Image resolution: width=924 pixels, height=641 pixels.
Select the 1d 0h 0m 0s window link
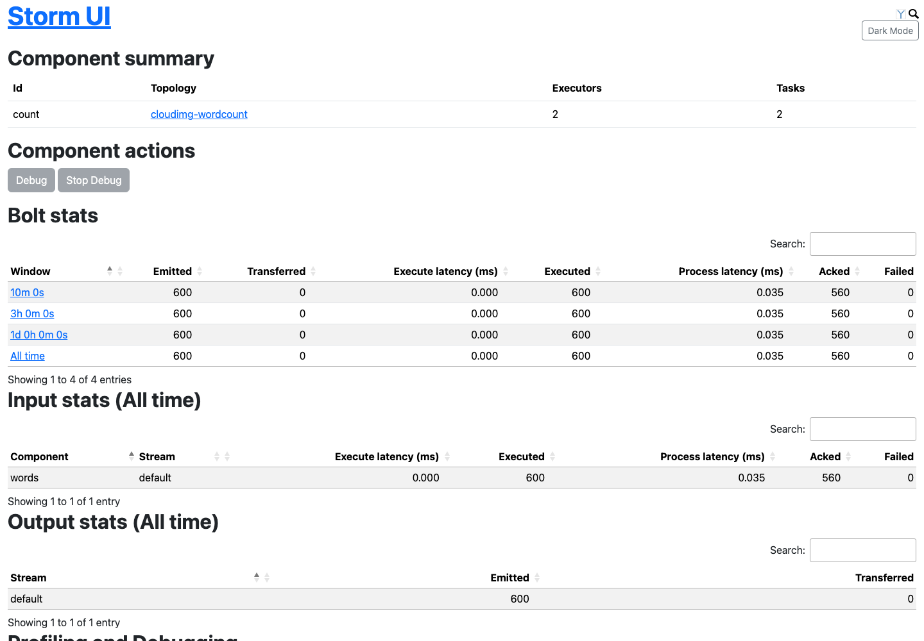[39, 335]
